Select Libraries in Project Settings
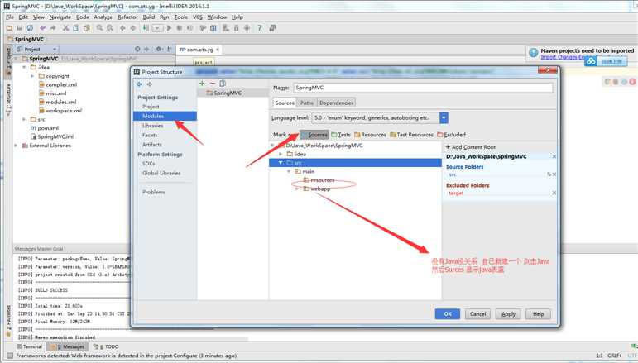 pos(152,126)
